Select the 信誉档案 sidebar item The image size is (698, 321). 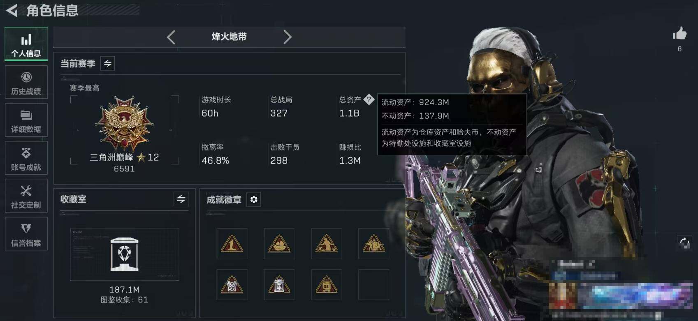(26, 234)
